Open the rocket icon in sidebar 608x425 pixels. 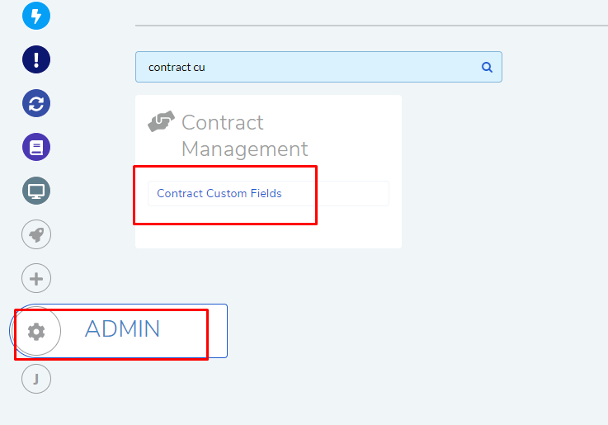[x=36, y=234]
